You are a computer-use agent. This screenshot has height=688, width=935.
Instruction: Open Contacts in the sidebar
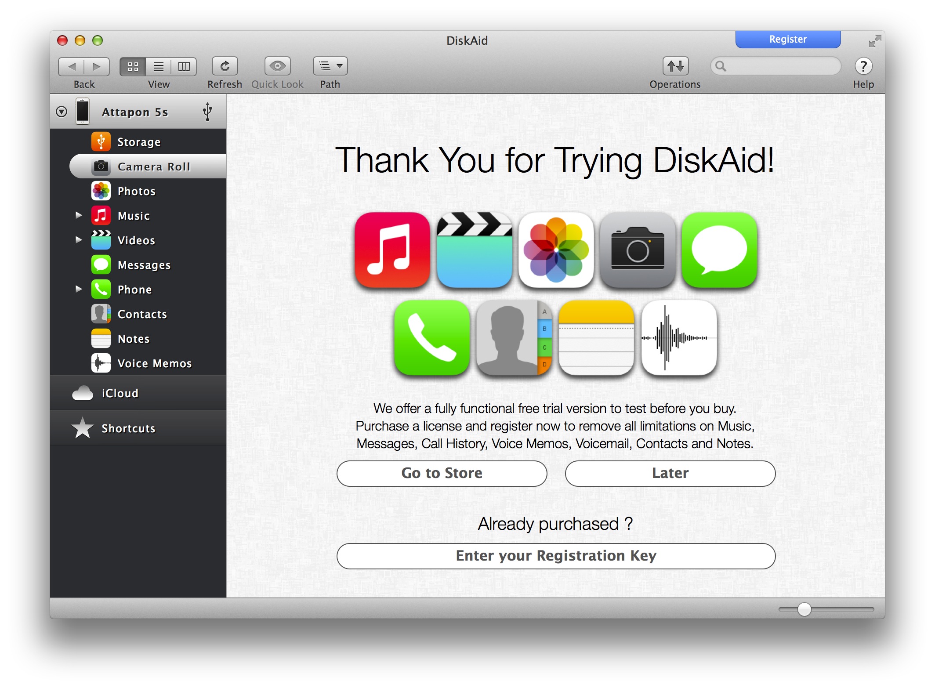click(x=138, y=314)
